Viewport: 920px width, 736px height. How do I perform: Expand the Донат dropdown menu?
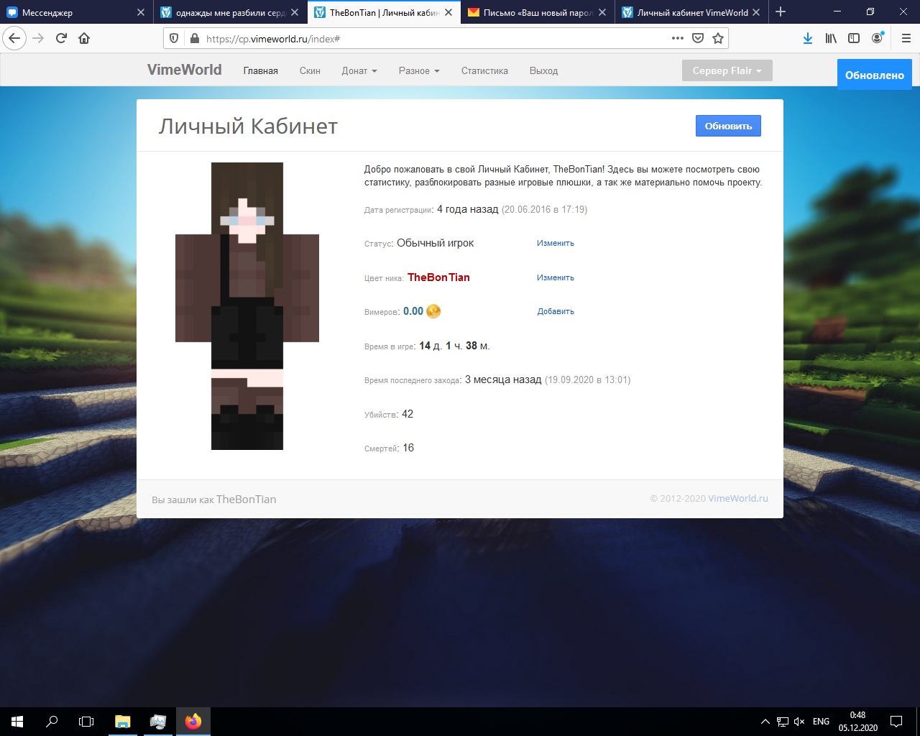click(x=359, y=70)
